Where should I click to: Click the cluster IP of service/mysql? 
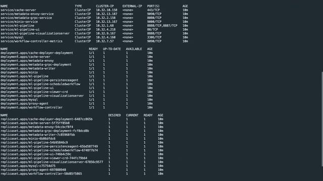tap(105, 37)
